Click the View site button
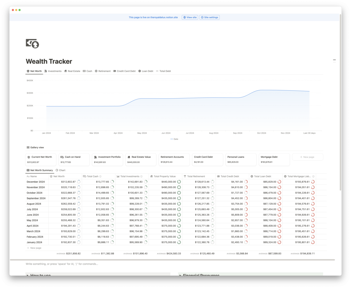 click(190, 17)
